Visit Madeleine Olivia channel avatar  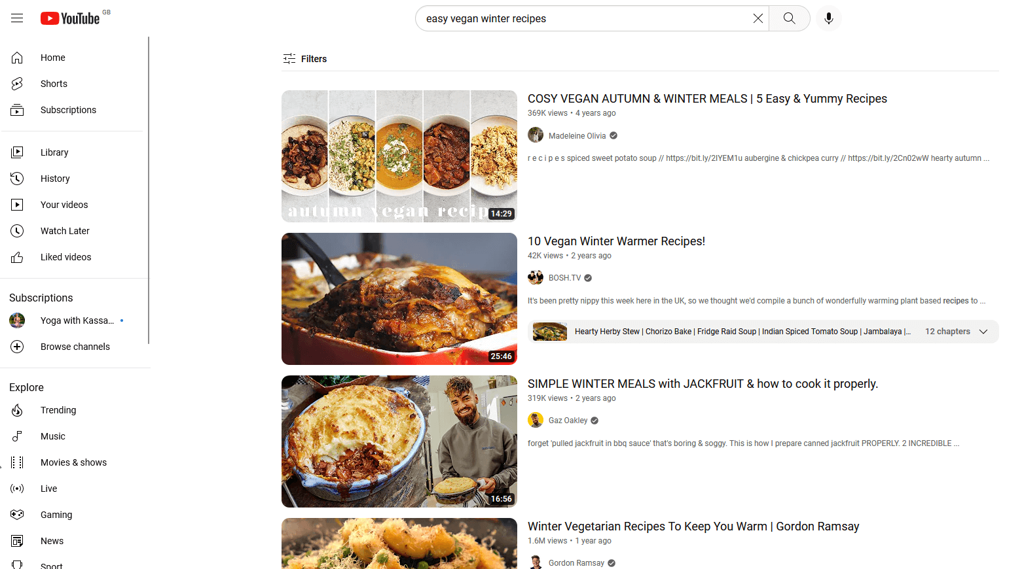click(536, 135)
